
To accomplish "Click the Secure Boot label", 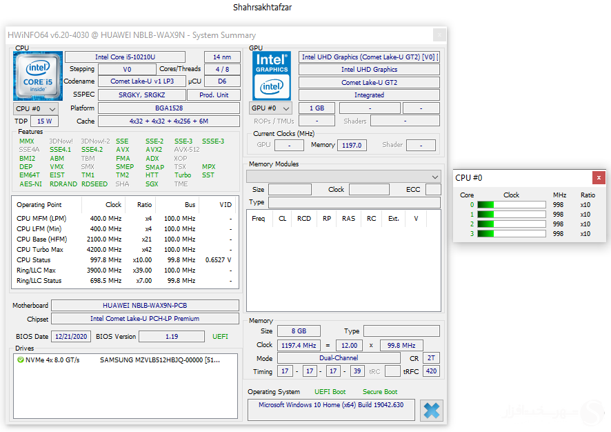I will pyautogui.click(x=380, y=392).
